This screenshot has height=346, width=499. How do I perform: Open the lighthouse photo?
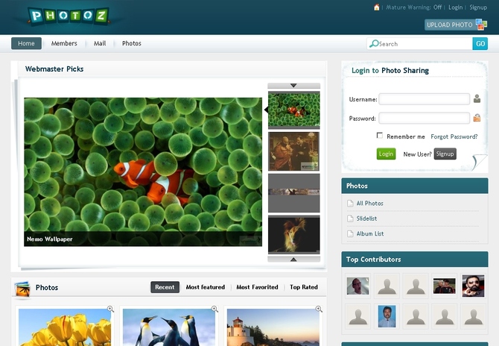(273, 327)
